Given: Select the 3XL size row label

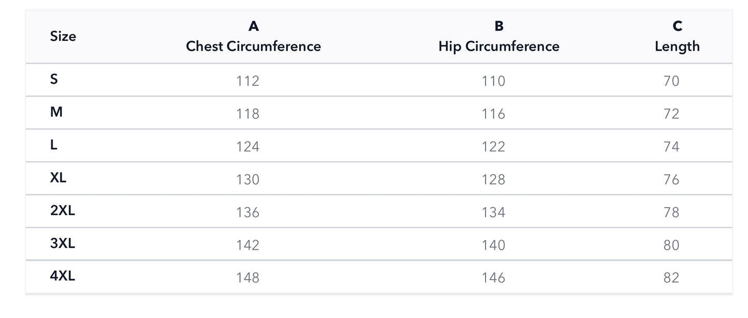Looking at the screenshot, I should [x=63, y=244].
